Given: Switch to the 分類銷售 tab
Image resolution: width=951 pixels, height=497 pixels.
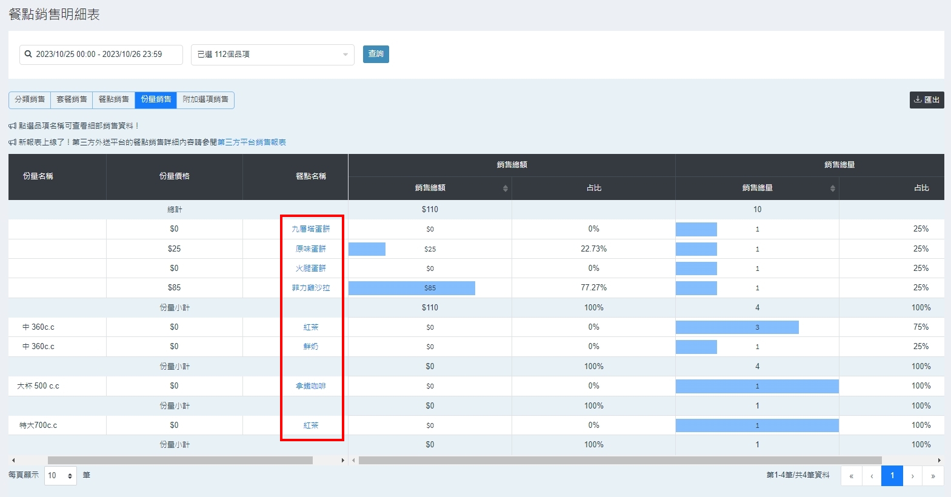Looking at the screenshot, I should click(30, 99).
